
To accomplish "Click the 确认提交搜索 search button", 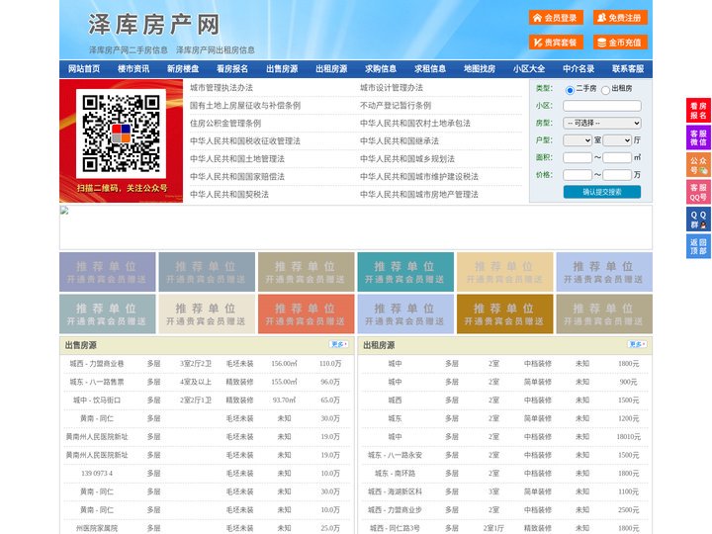I will [x=602, y=192].
